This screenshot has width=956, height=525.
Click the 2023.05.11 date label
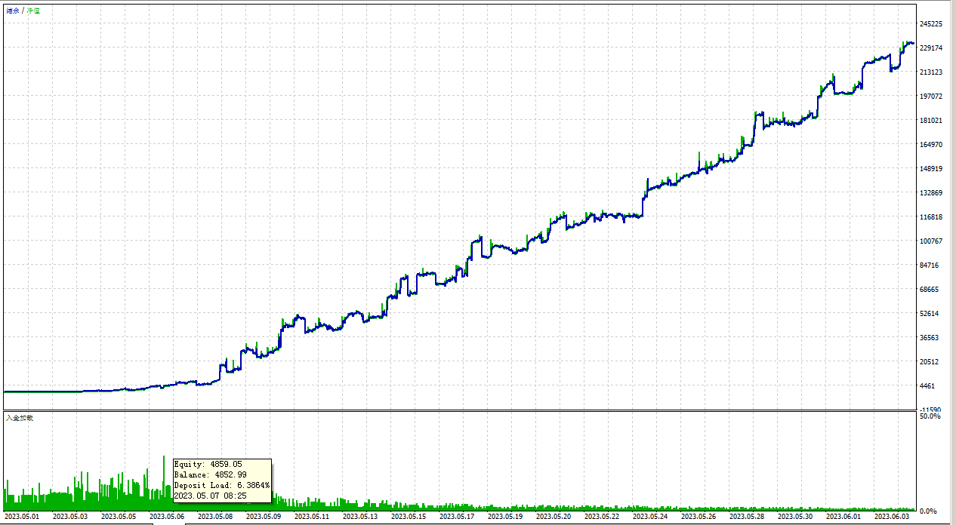coord(313,517)
